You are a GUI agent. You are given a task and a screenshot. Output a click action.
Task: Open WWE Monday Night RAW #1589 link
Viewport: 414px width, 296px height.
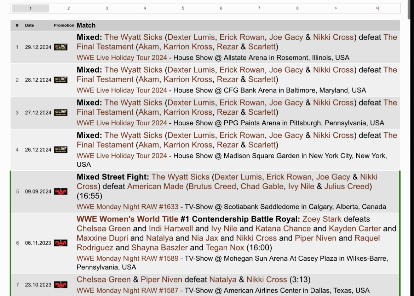click(127, 258)
